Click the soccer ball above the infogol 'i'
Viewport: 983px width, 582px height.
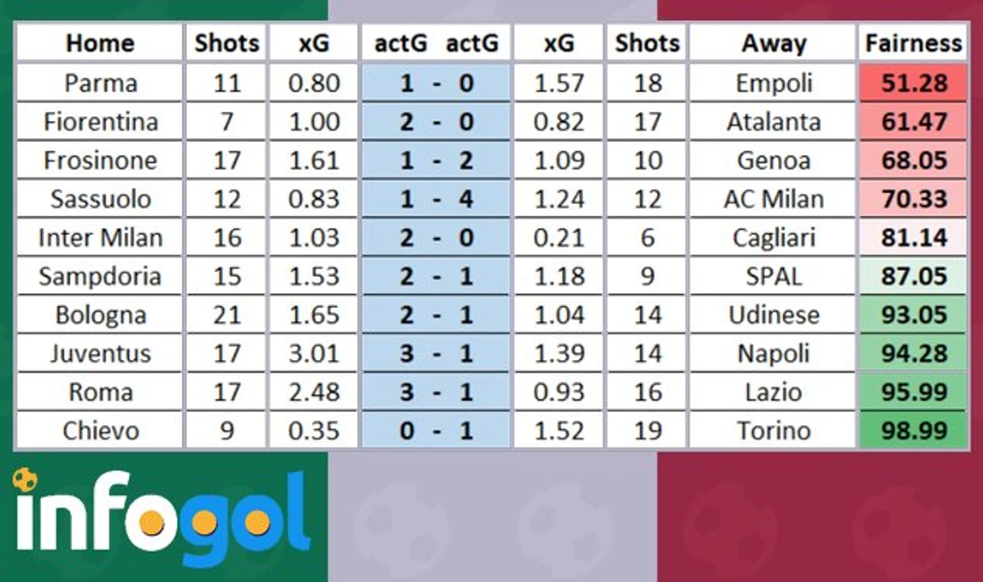(x=26, y=480)
